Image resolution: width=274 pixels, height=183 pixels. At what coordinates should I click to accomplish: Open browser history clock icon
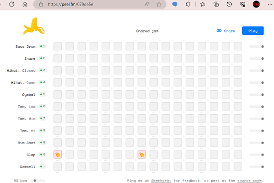pyautogui.click(x=229, y=4)
